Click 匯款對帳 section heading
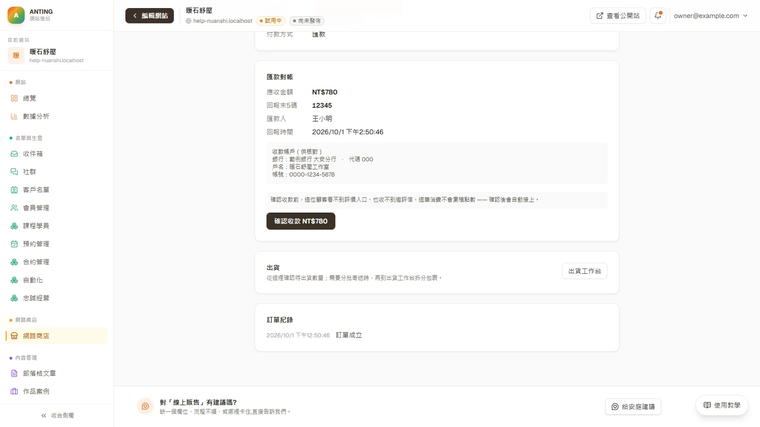760x427 pixels. [280, 77]
